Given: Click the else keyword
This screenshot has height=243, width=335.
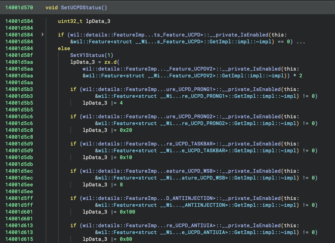Looking at the screenshot, I should point(64,49).
